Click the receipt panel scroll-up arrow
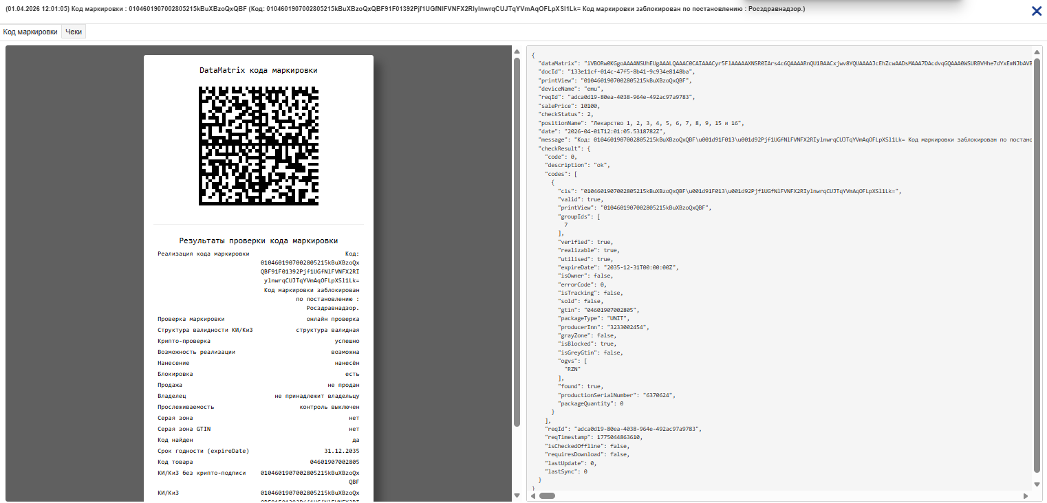Viewport: 1047px width, 503px height. (517, 52)
